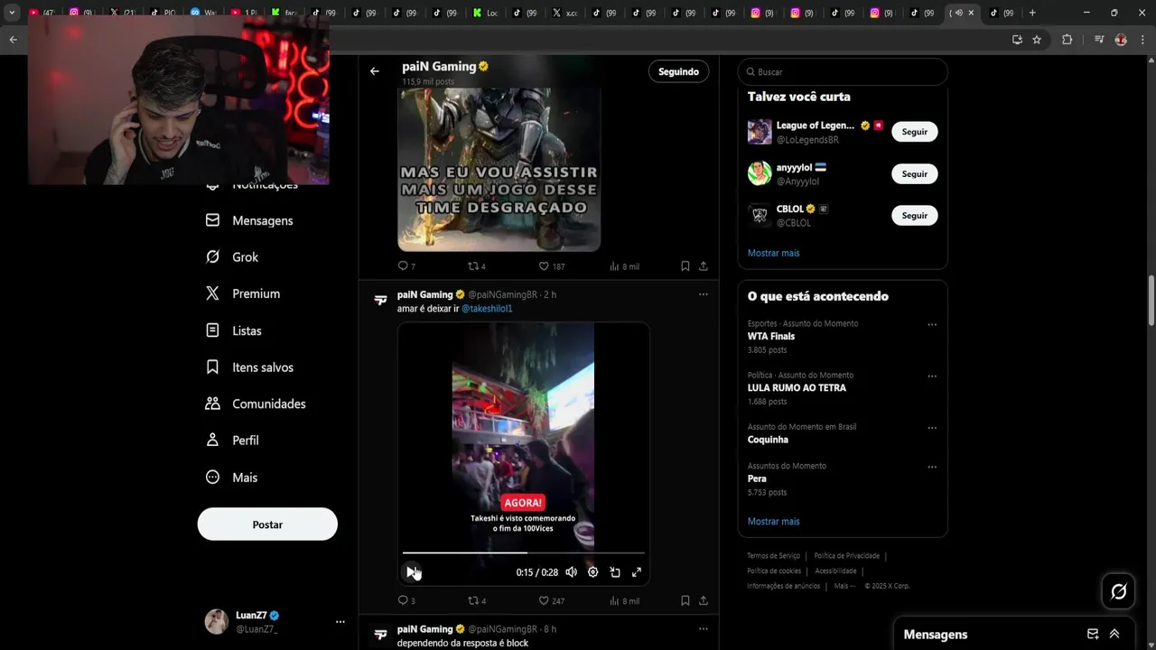Expand the Mensagens drawer

(x=1114, y=634)
